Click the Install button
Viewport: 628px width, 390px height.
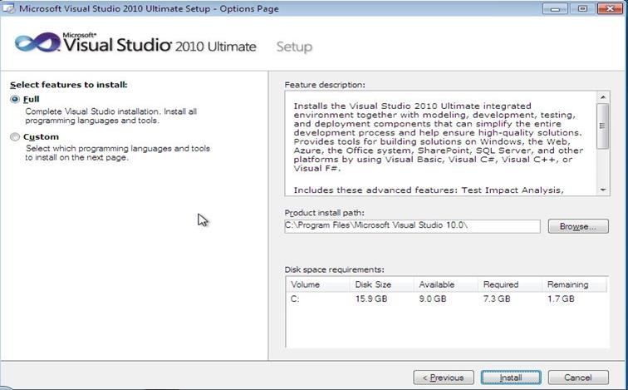click(511, 378)
